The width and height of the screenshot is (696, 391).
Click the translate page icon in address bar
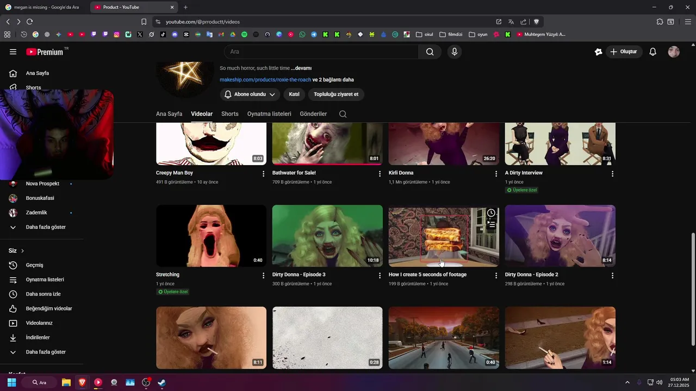click(511, 22)
